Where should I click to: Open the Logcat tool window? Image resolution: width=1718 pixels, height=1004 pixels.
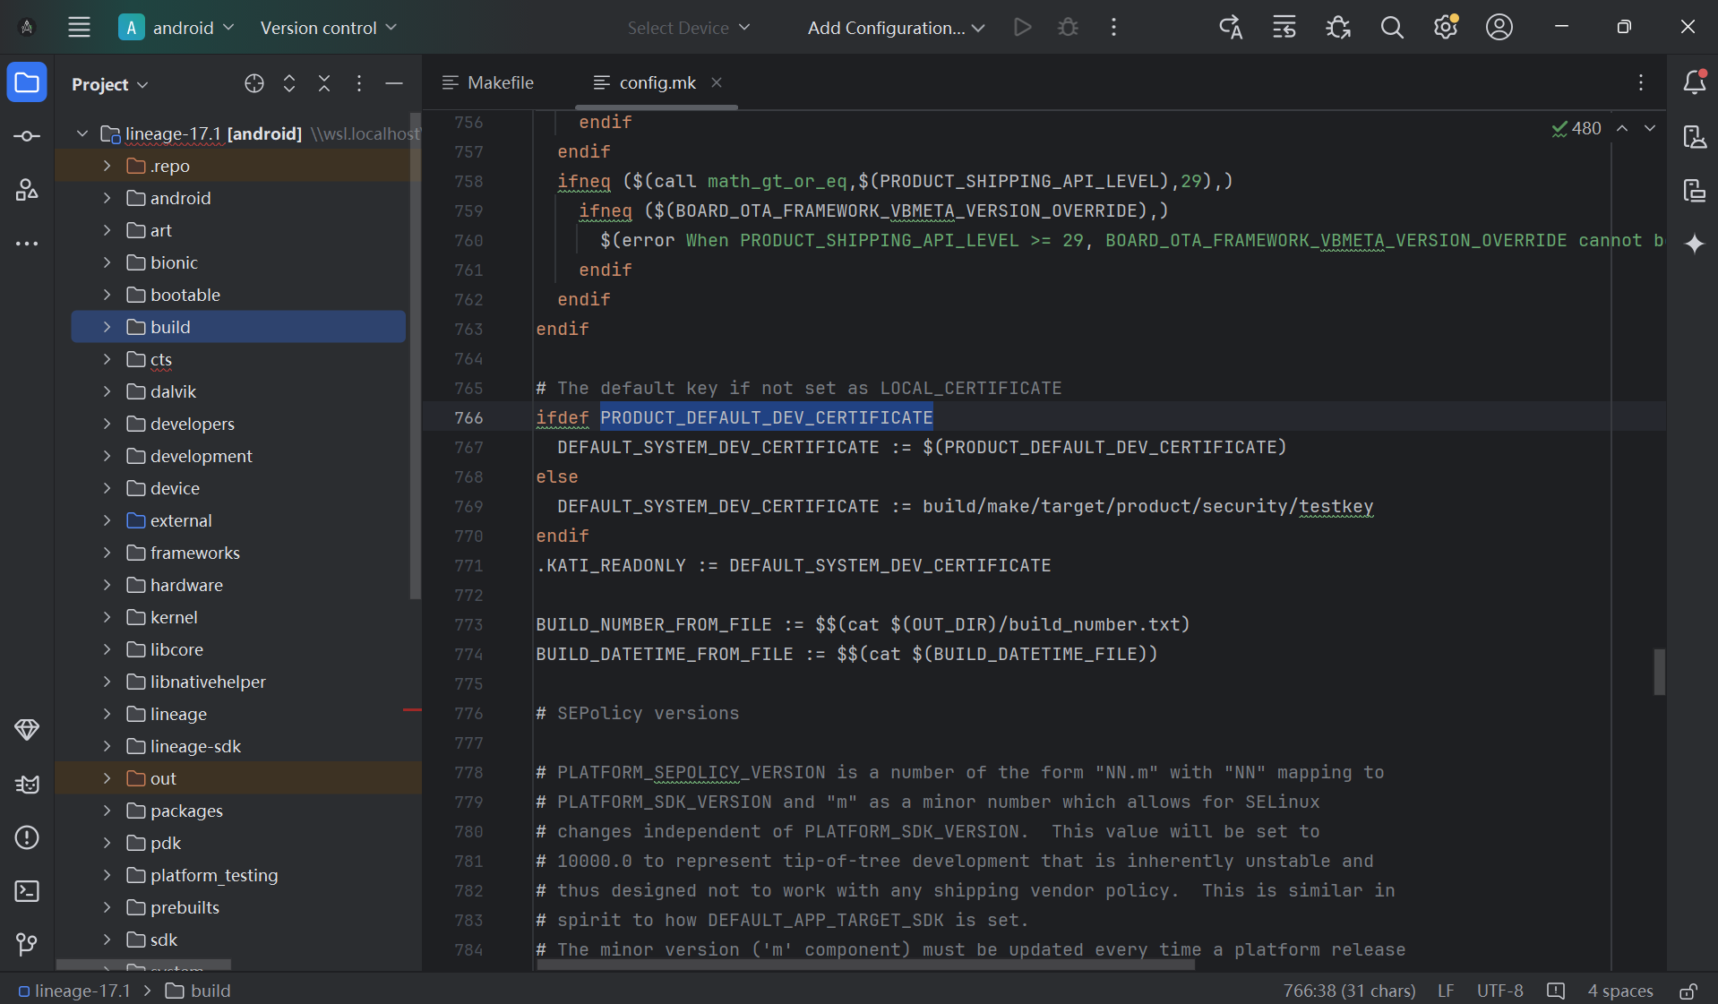click(x=27, y=784)
